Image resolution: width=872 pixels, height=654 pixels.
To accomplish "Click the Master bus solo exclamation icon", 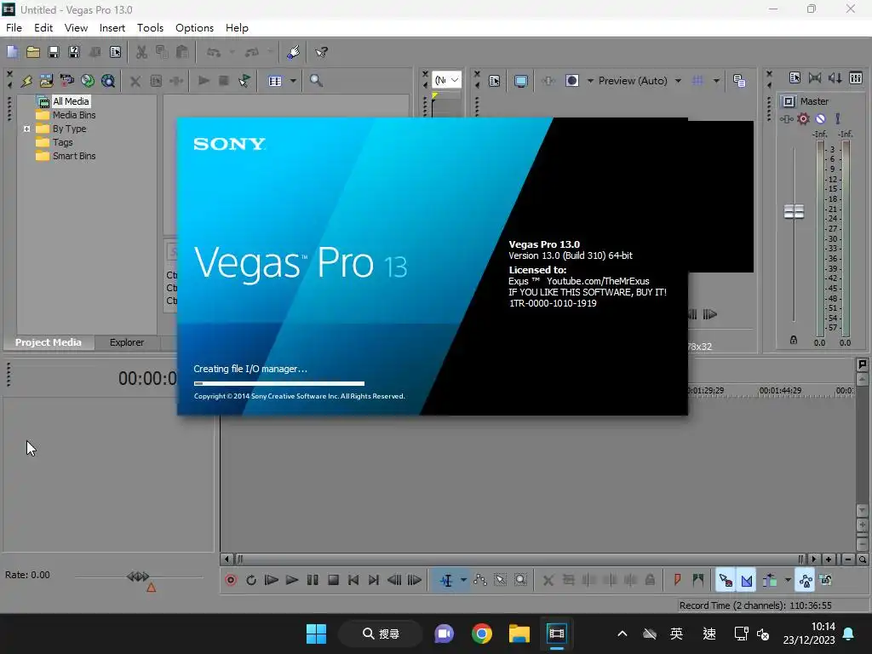I will click(838, 118).
